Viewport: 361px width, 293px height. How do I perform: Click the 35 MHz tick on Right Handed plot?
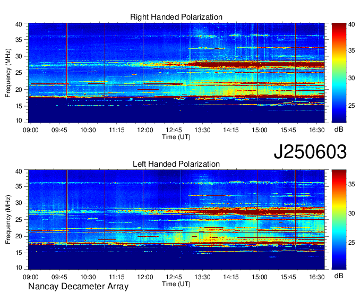[19, 40]
